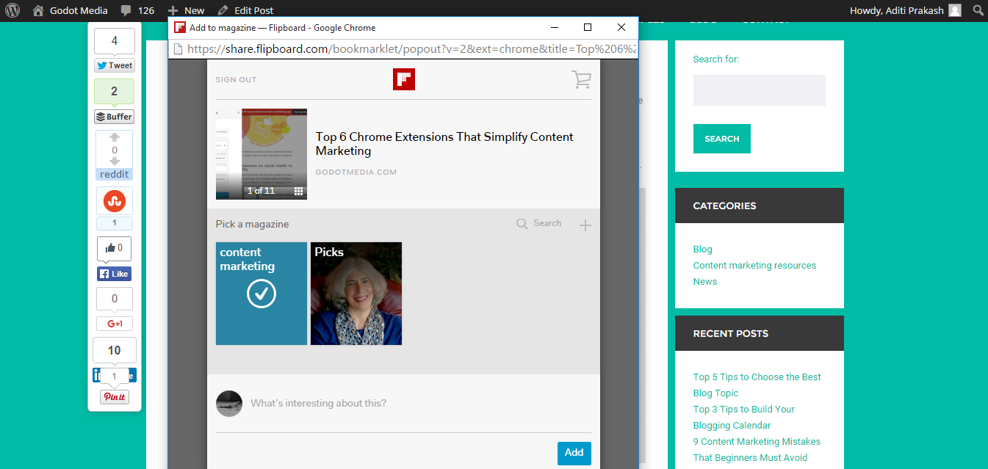The width and height of the screenshot is (988, 469).
Task: Click the thumbs-up count bubble
Action: click(x=115, y=249)
